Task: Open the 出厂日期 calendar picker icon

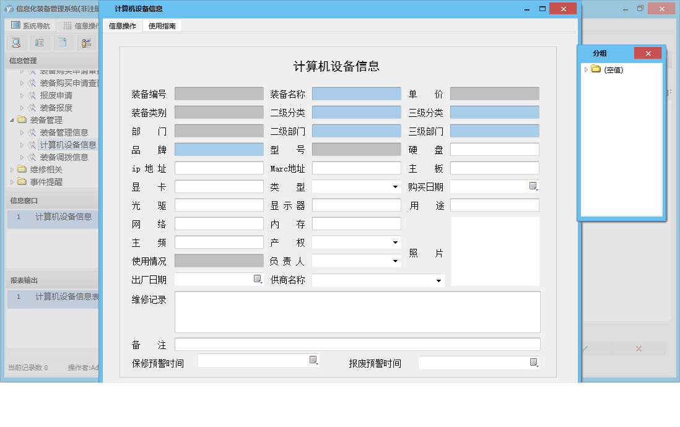Action: [x=258, y=279]
